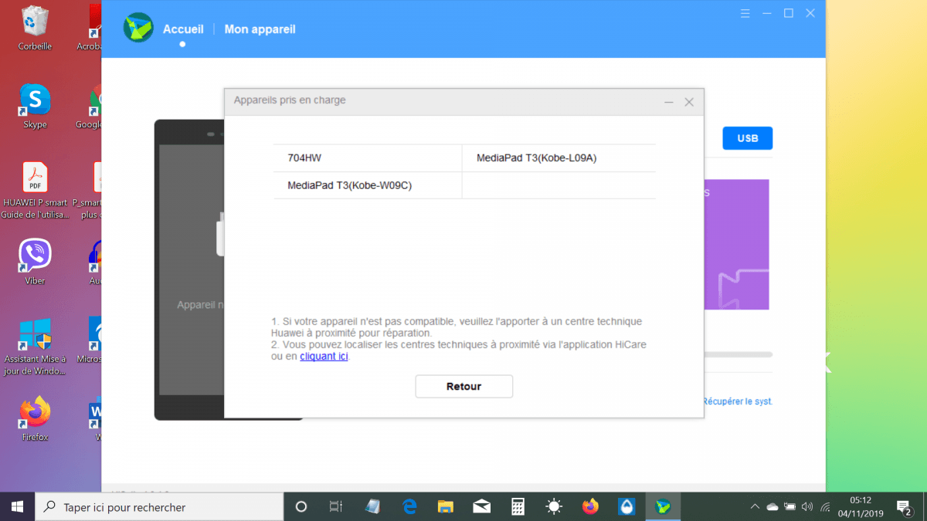Minimize the 'Appareils pris en charge' dialog

tap(669, 102)
